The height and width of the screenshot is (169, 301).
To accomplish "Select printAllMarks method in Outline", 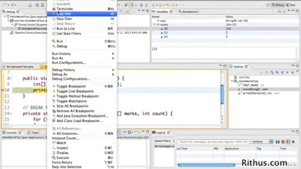I will pos(259,93).
